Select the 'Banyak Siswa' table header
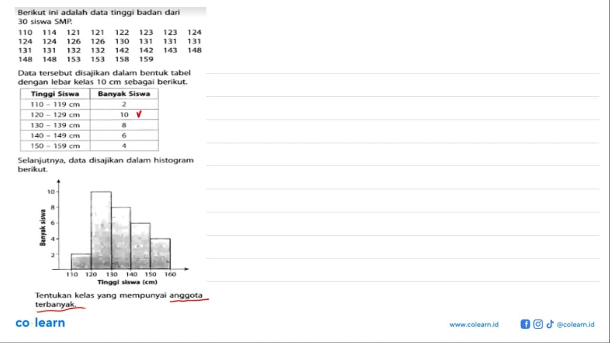Screen dimensions: 610x343 [x=124, y=94]
